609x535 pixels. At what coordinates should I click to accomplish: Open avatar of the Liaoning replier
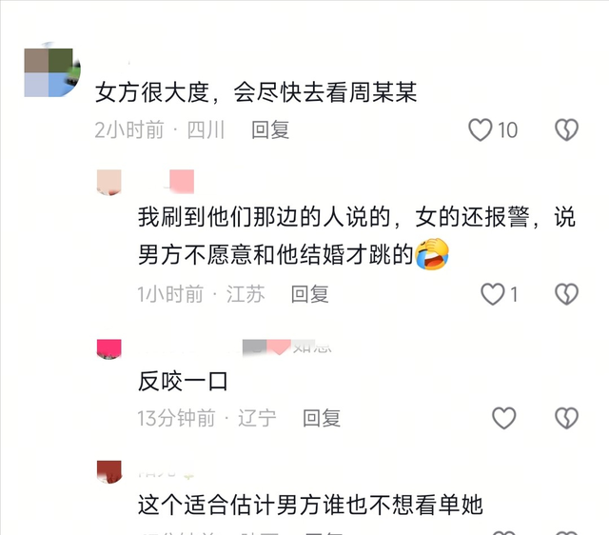tap(109, 349)
